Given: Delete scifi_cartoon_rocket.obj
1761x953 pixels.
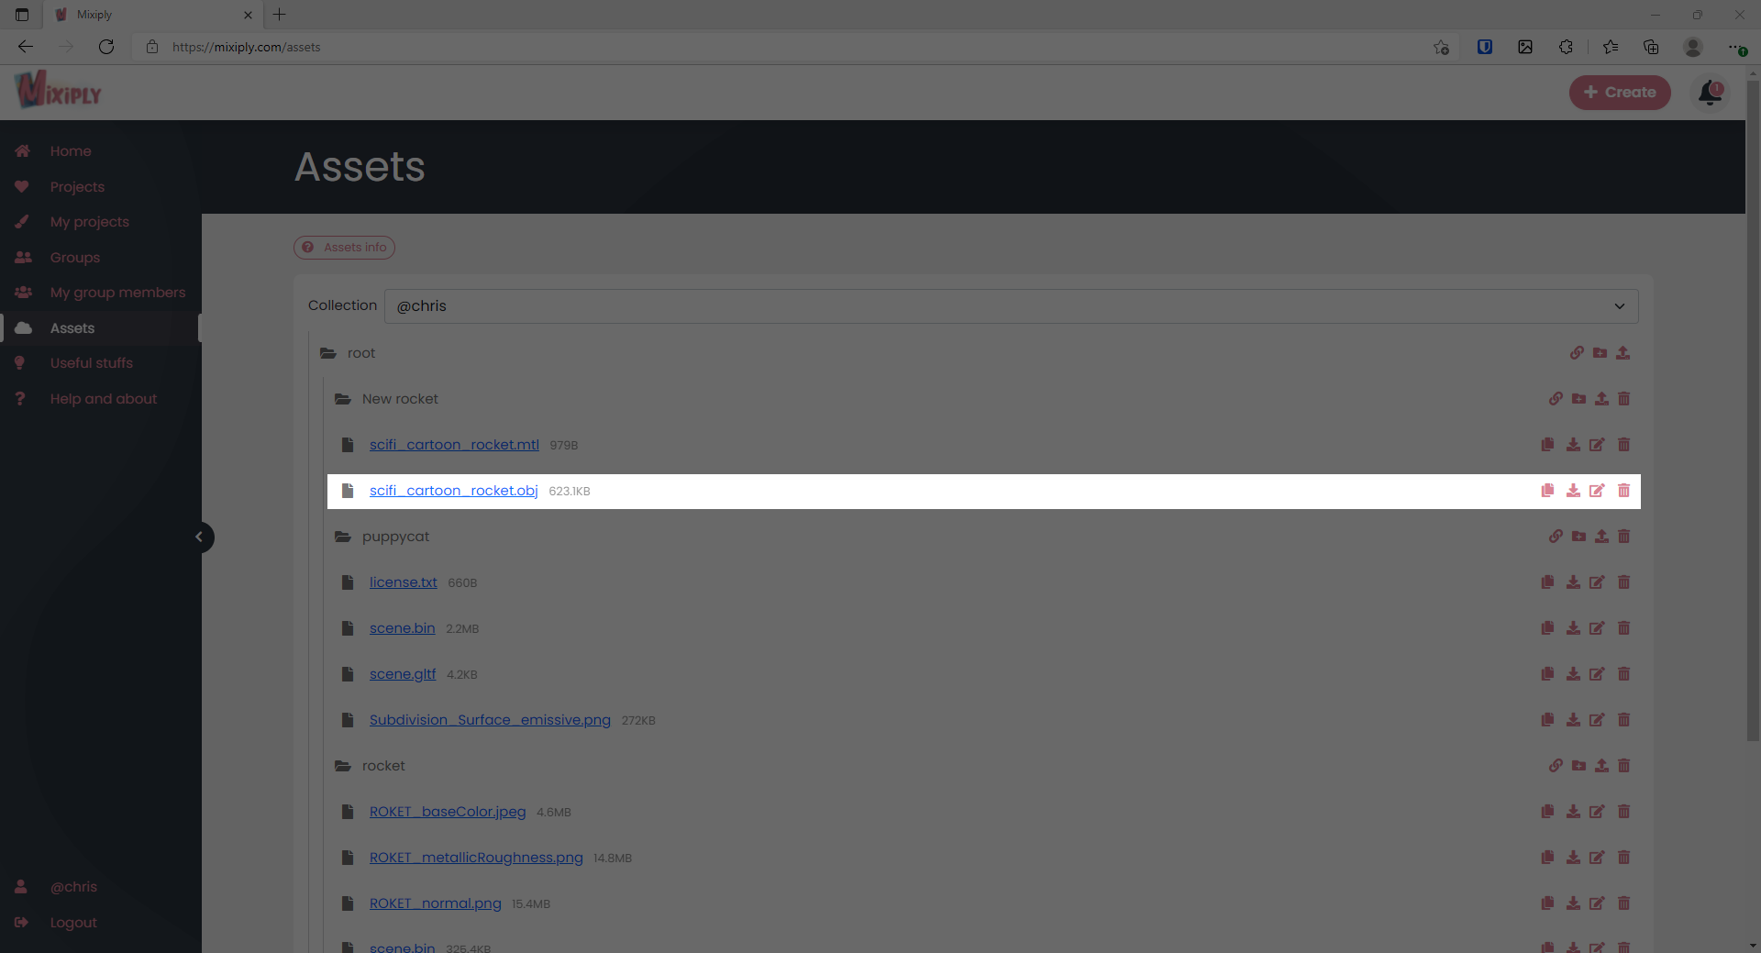Looking at the screenshot, I should point(1624,491).
